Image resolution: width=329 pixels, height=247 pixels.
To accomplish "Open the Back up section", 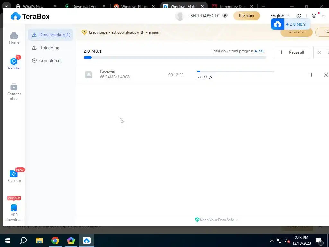I will (14, 177).
